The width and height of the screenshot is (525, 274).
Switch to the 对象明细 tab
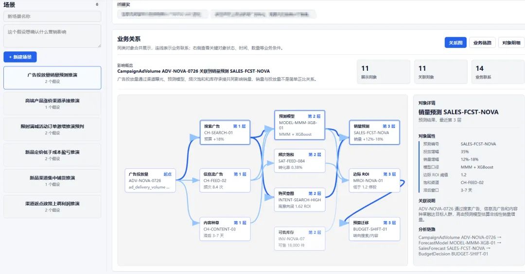coord(511,43)
